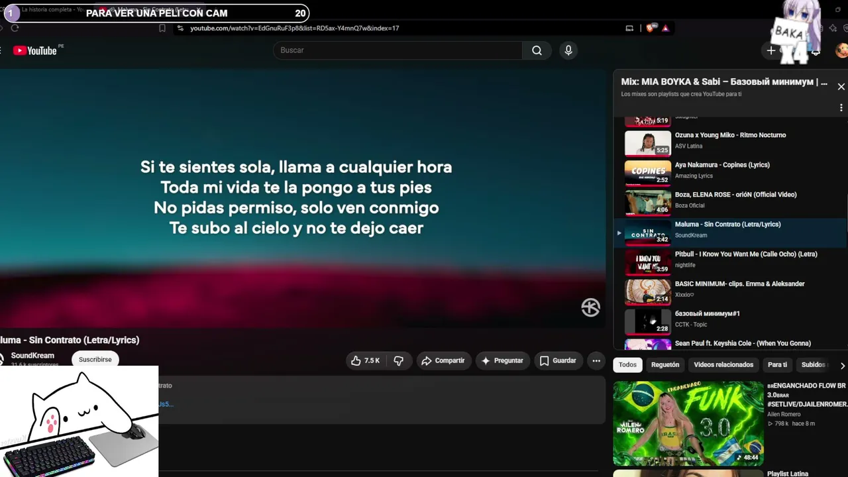Reload the page with the browser refresh icon
Screen dimensions: 848x477
[15, 28]
